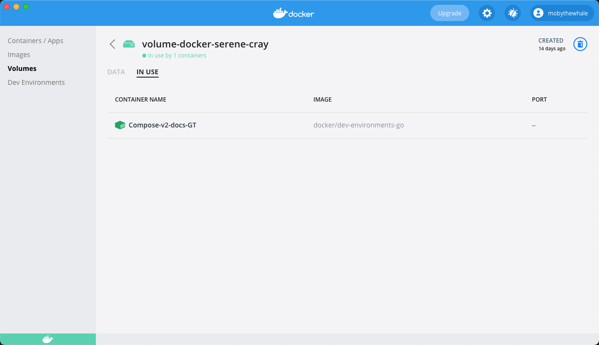Click the container icon next to Compose-v2-docs-GT
This screenshot has height=345, width=599.
coord(120,125)
